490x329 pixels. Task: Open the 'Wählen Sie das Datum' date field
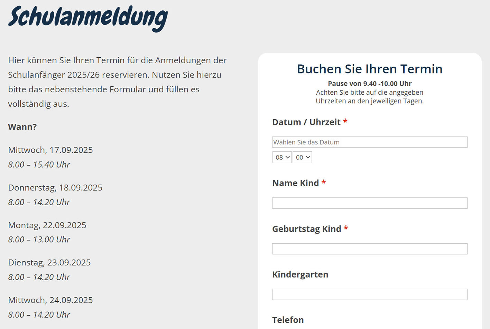click(x=370, y=142)
